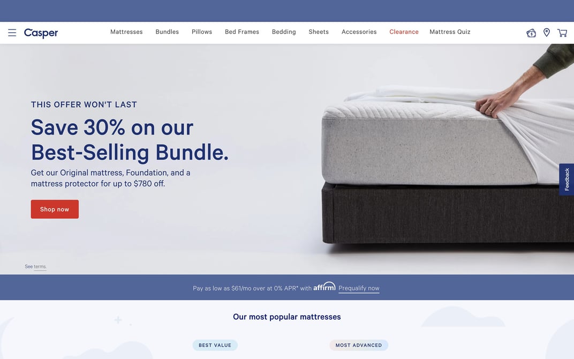The image size is (574, 359).
Task: Click Prequalify now link
Action: 359,288
